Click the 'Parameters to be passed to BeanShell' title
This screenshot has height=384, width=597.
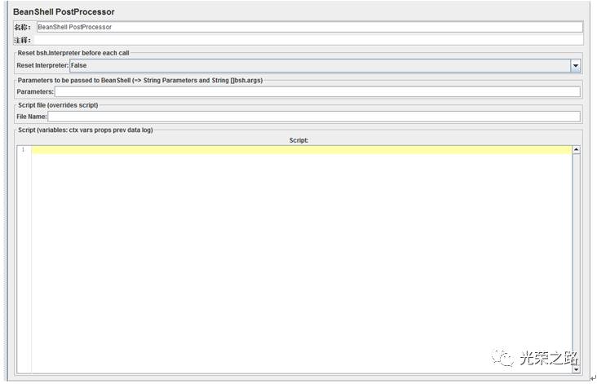(140, 80)
